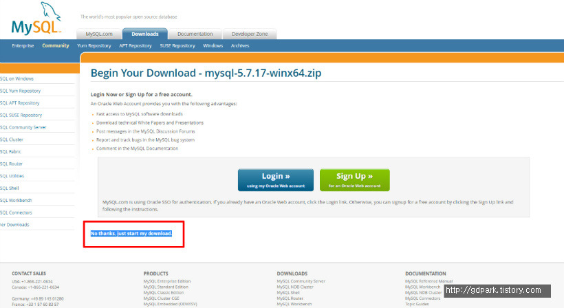Open the Archives submenu item
The width and height of the screenshot is (564, 308).
[x=240, y=45]
